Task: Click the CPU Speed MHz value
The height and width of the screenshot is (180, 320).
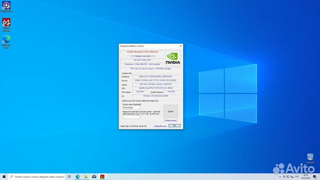Action: (x=140, y=92)
